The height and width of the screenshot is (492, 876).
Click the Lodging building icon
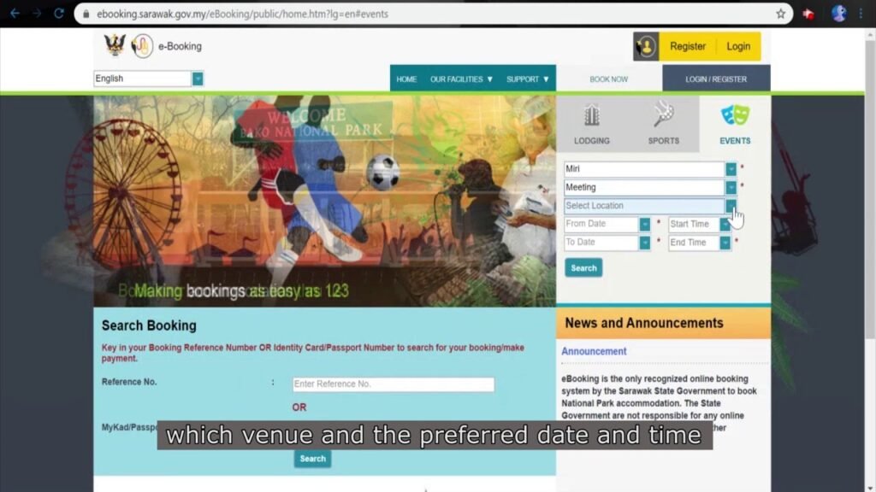click(x=591, y=115)
